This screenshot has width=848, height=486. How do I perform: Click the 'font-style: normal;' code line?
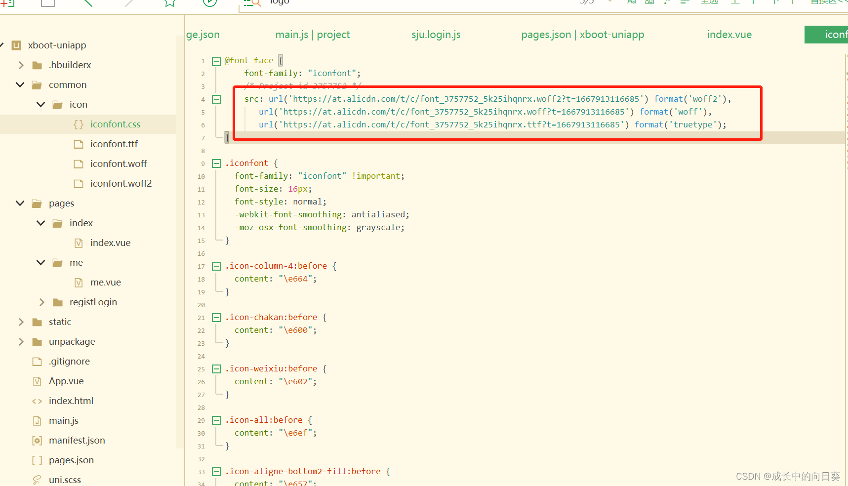pos(281,202)
